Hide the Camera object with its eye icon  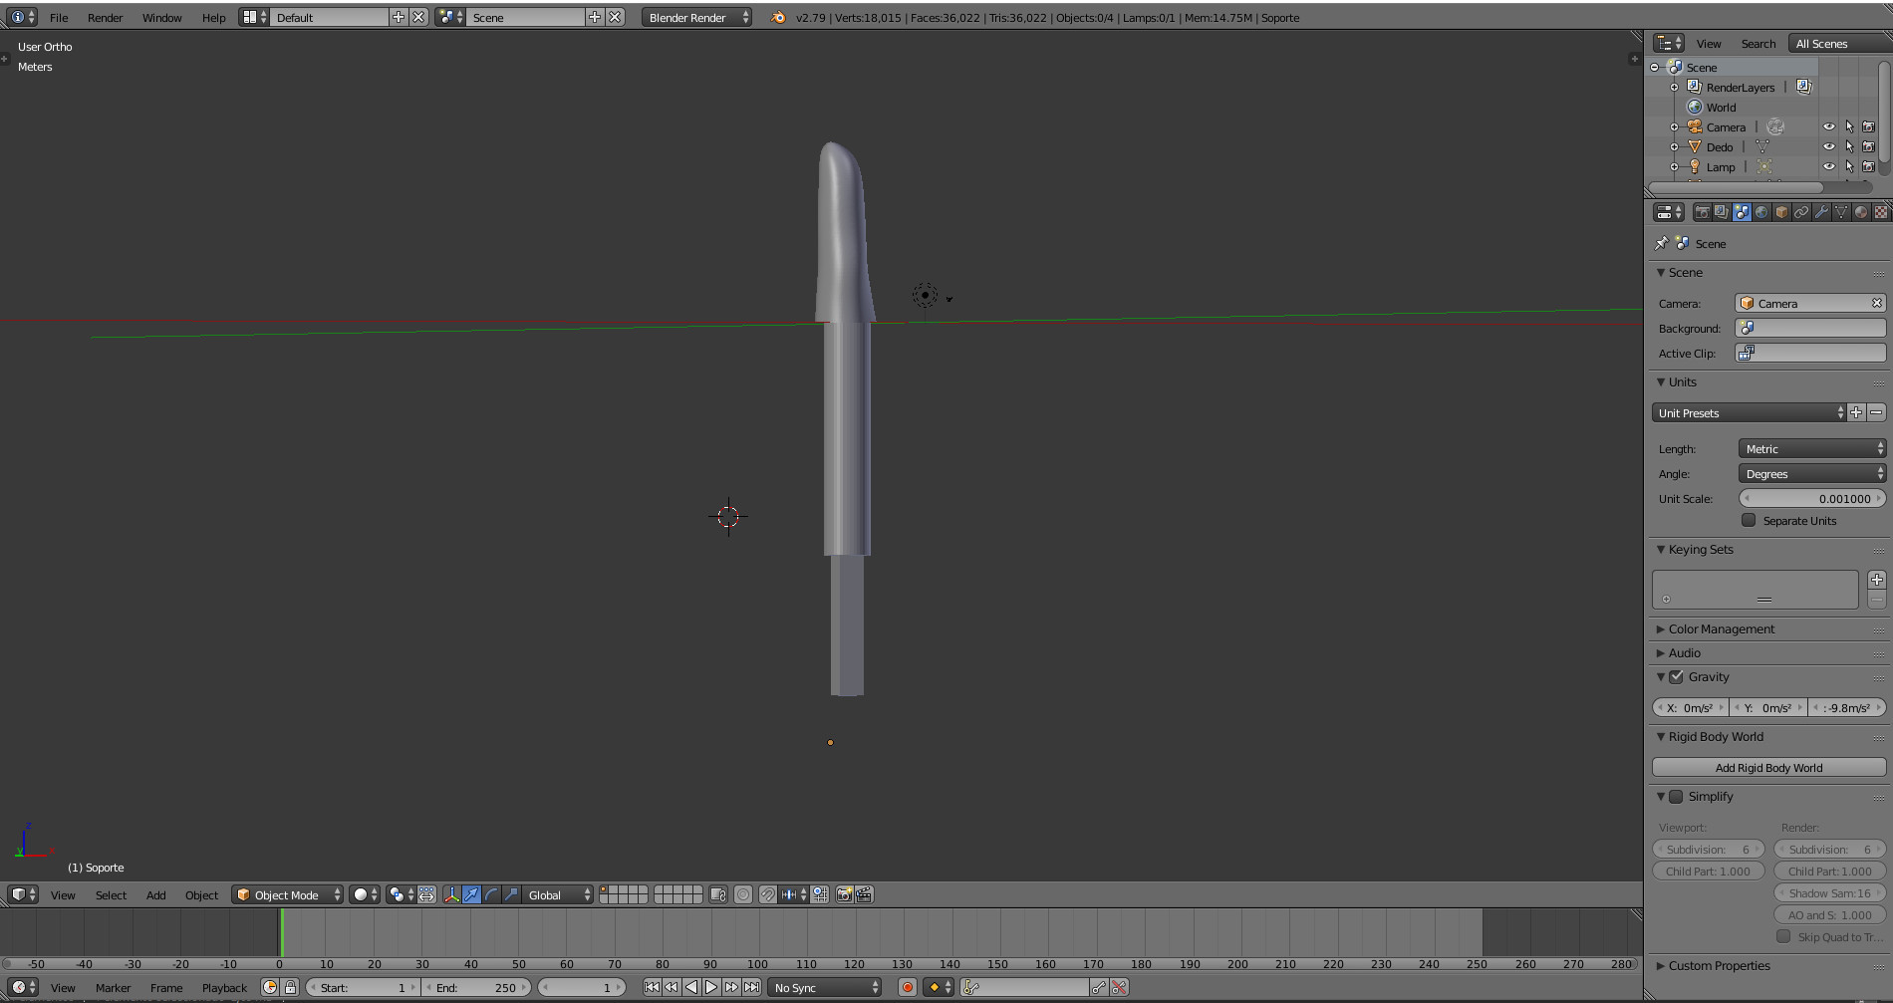click(x=1829, y=126)
